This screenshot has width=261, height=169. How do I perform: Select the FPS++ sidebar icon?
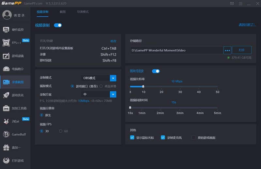coord(6,42)
